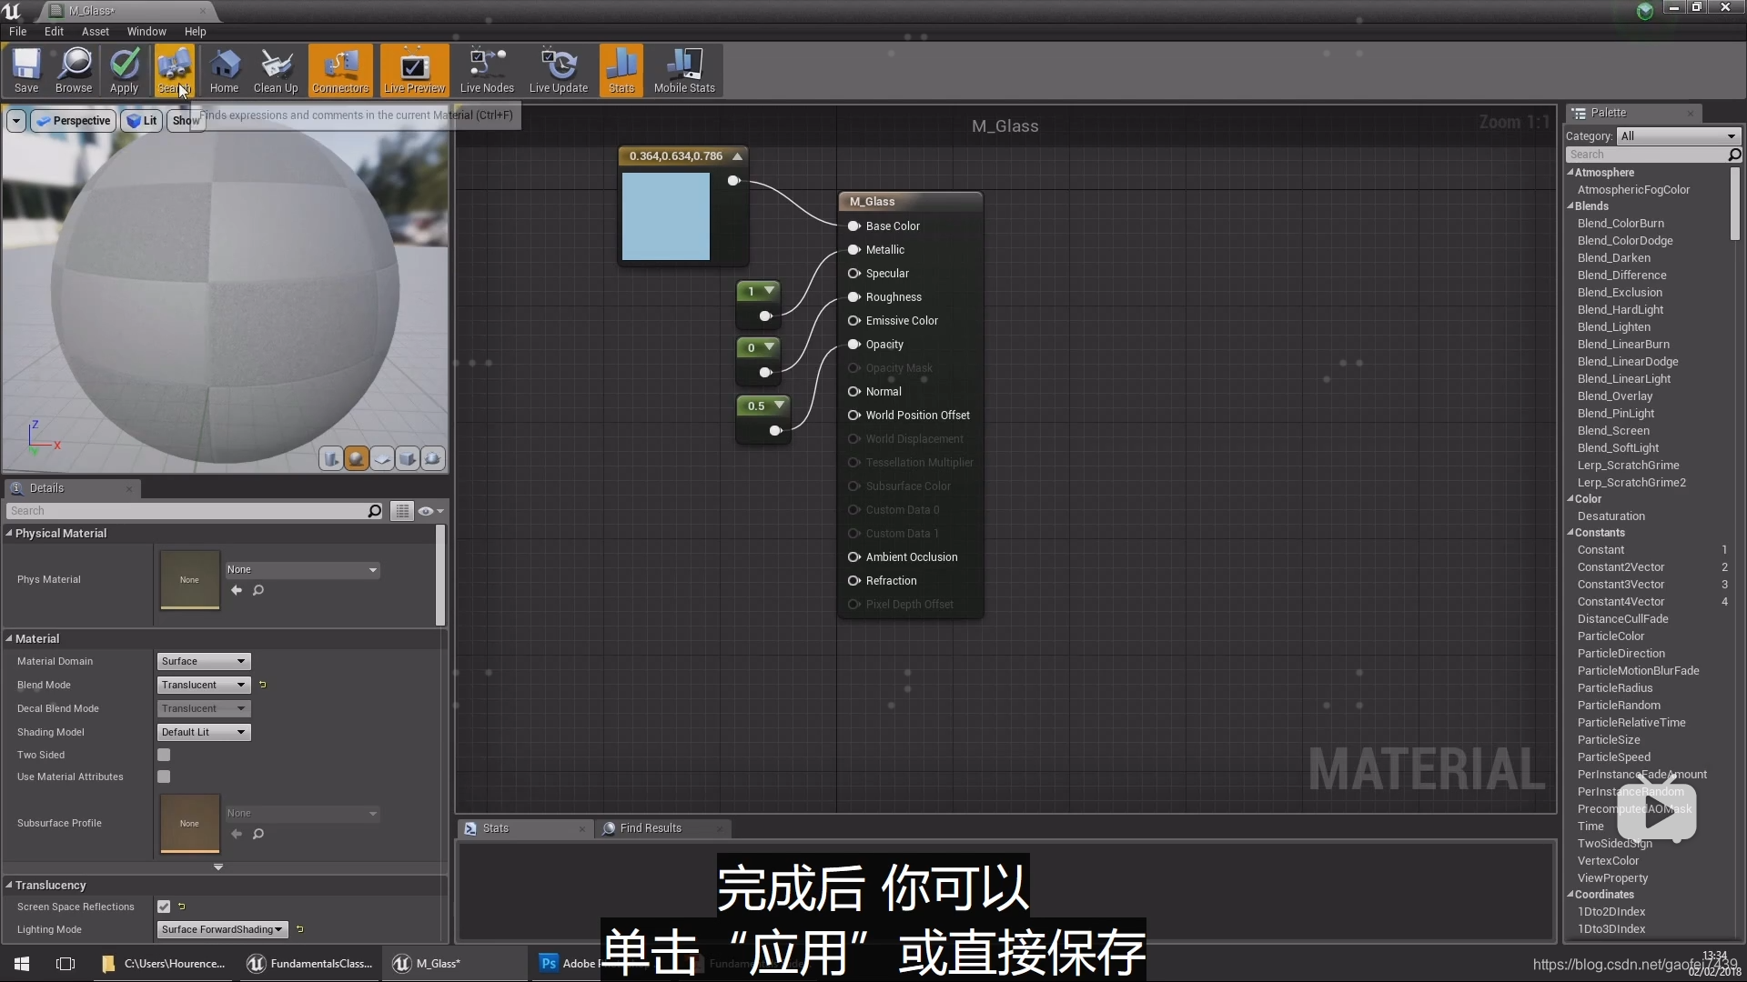Enable the Two Sided checkbox
Image resolution: width=1747 pixels, height=982 pixels.
[164, 755]
